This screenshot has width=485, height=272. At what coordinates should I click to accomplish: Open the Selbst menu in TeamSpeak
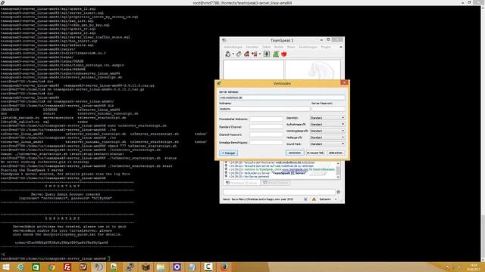click(x=266, y=47)
